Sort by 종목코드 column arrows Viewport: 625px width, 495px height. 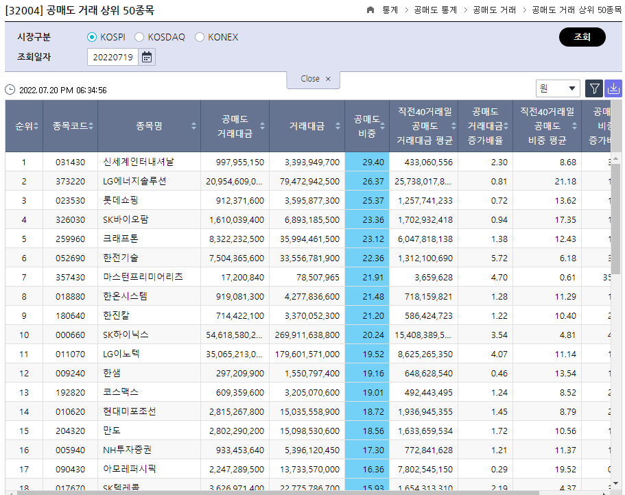click(x=91, y=126)
